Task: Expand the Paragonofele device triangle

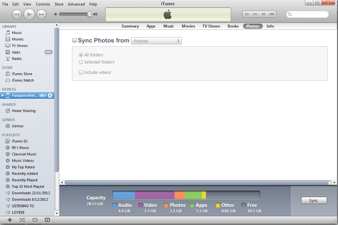Action: [x=3, y=95]
